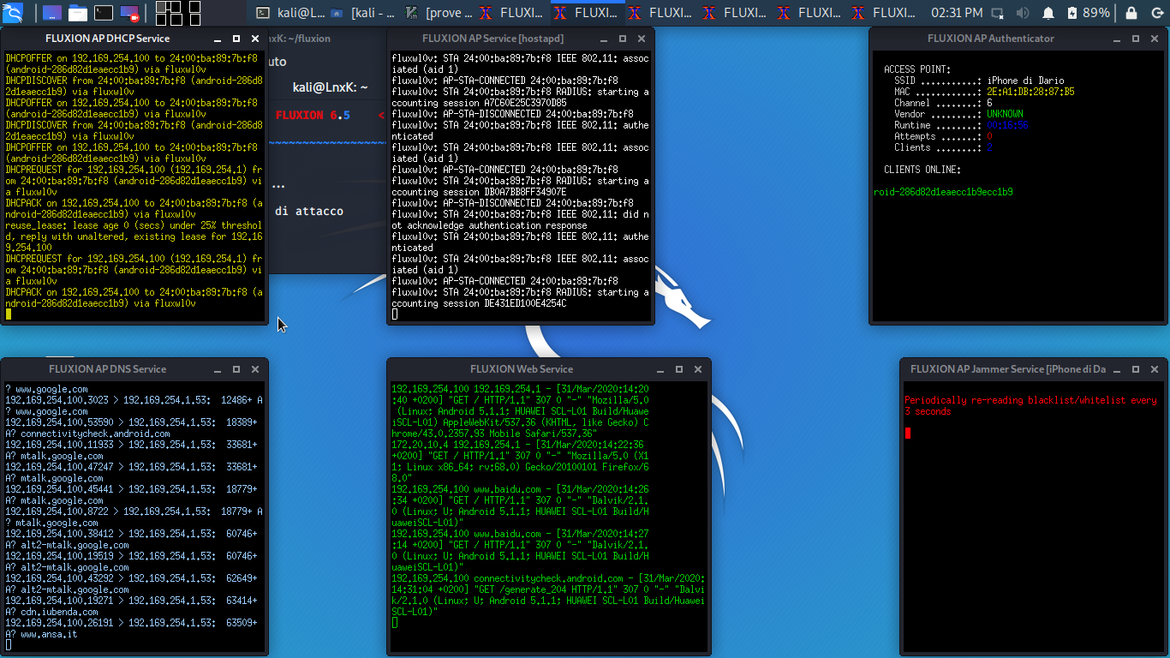The height and width of the screenshot is (658, 1170).
Task: Click the screen recorder icon in the taskbar
Action: [129, 12]
